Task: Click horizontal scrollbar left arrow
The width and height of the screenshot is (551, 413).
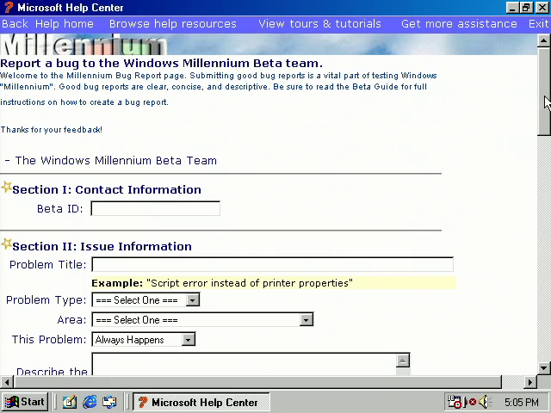Action: tap(7, 382)
